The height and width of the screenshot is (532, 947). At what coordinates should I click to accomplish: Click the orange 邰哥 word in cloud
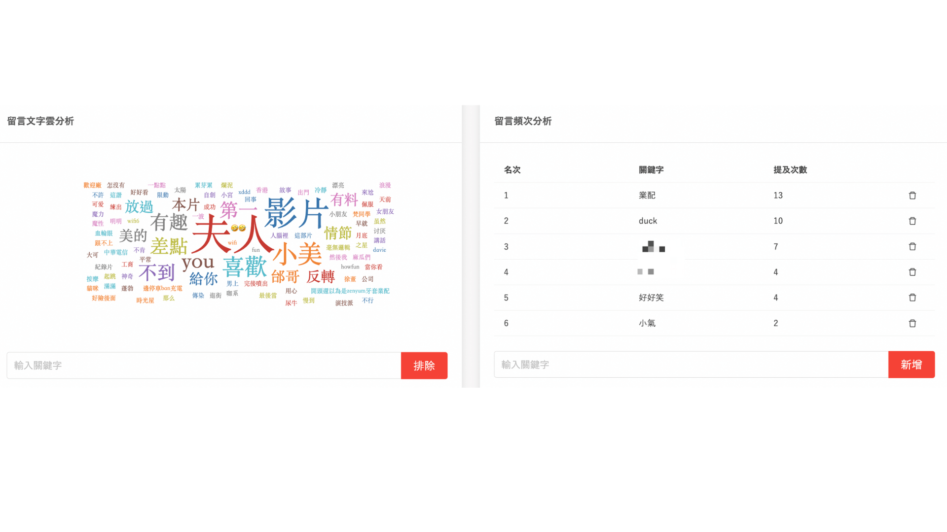click(x=285, y=277)
